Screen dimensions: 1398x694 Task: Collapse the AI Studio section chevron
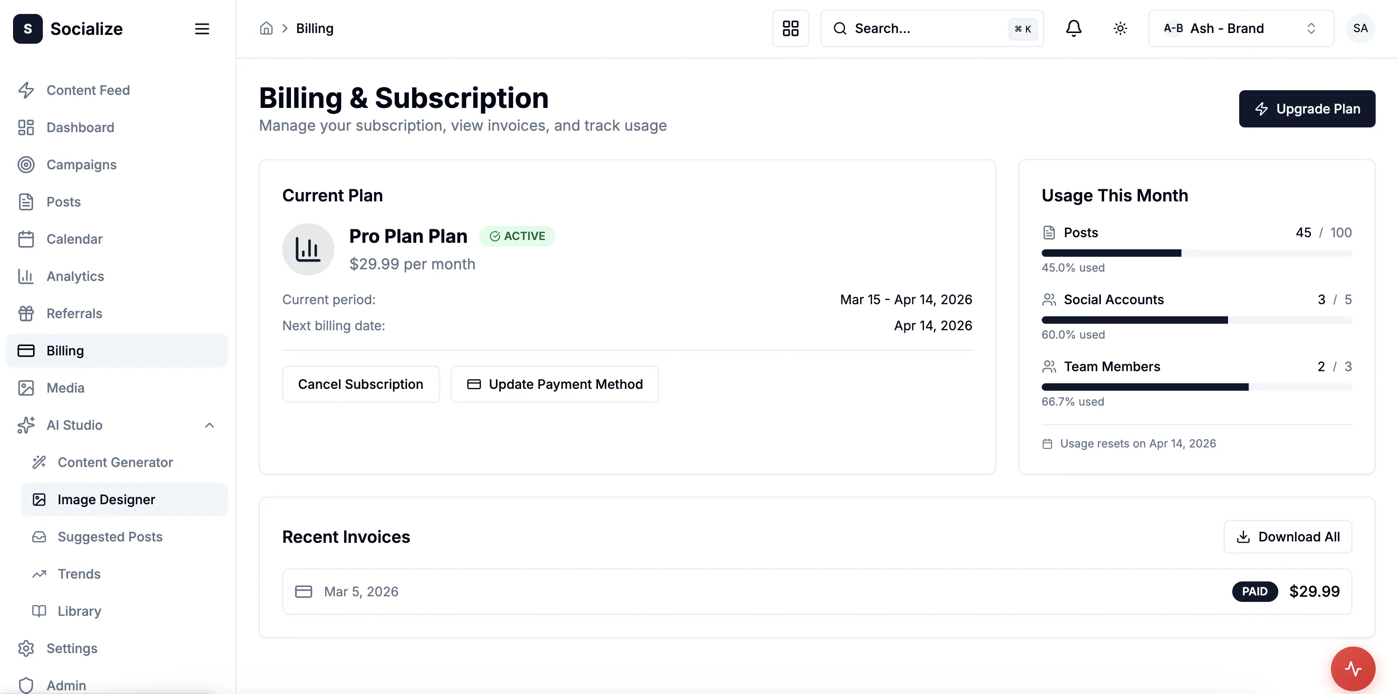(x=210, y=425)
